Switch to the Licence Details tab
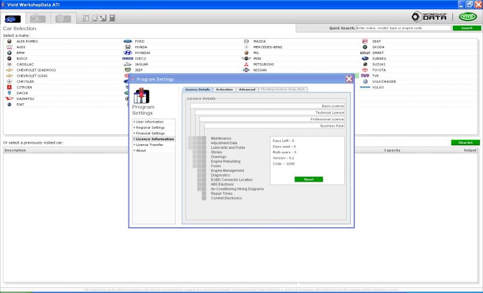Screen dimensions: 483x293 point(197,90)
